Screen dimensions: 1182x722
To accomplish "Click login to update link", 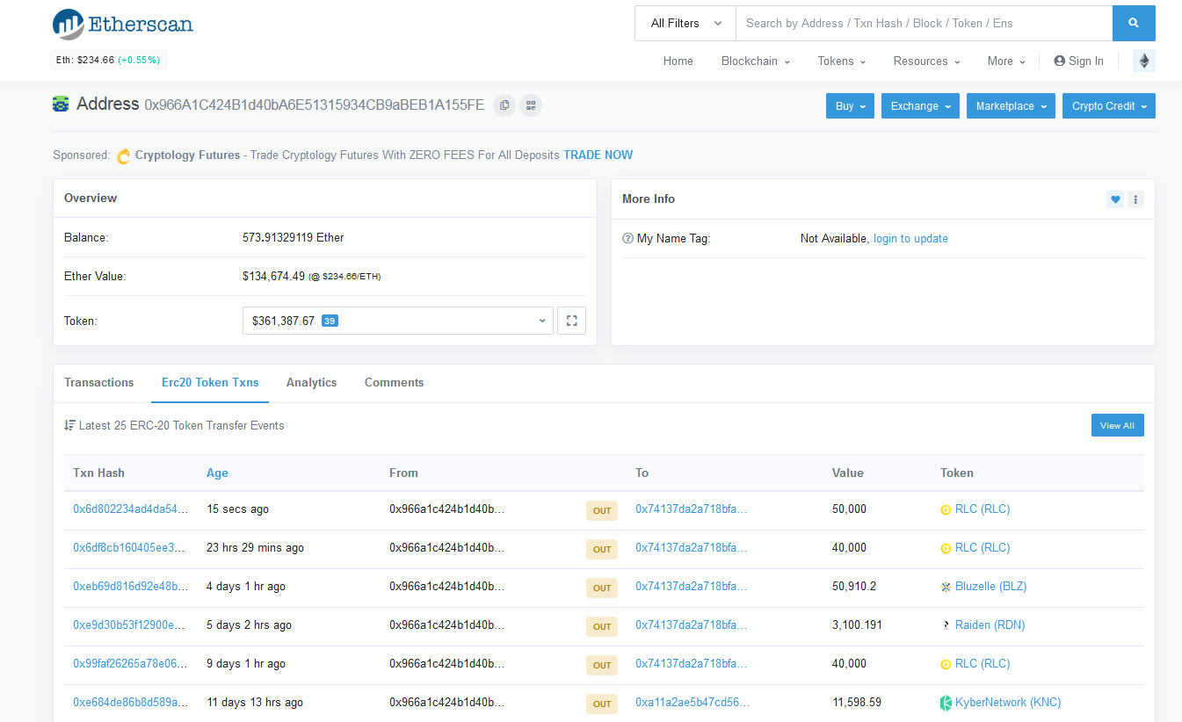I will tap(910, 238).
